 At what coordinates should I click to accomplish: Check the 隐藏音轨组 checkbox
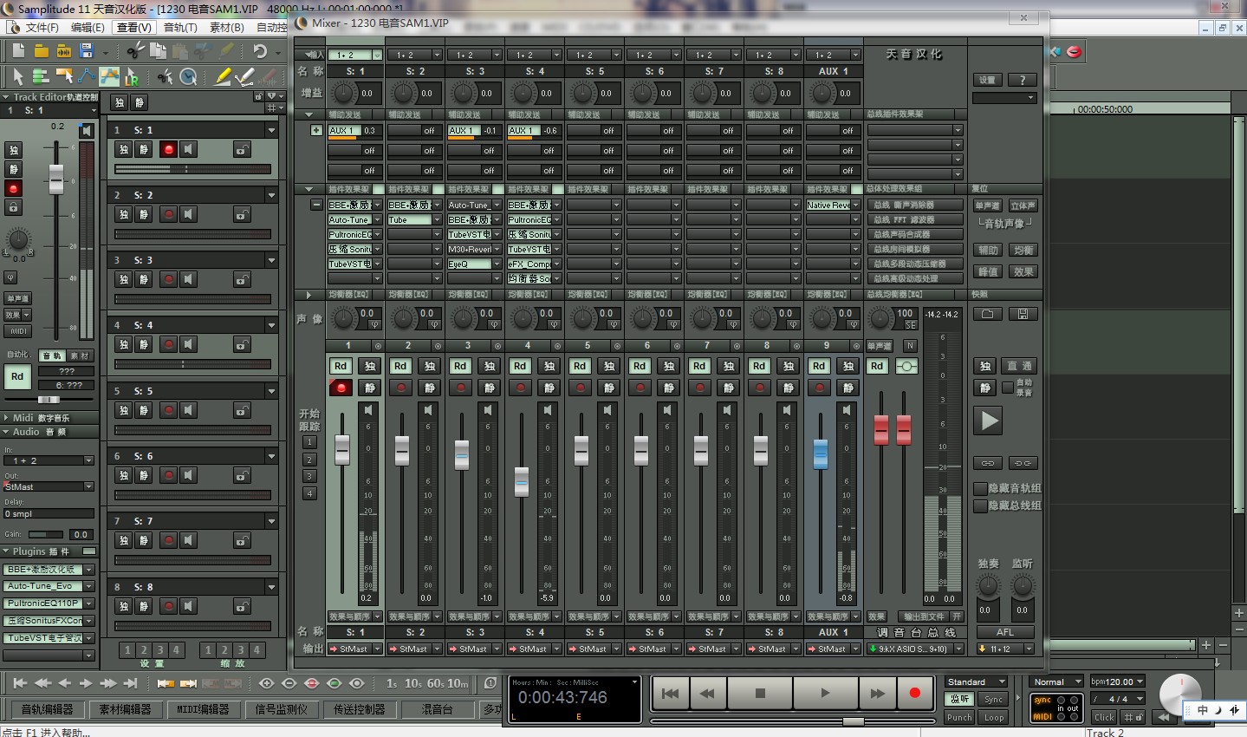[980, 489]
